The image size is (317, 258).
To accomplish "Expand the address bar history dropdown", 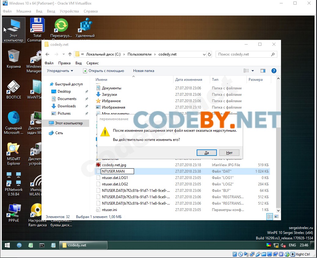I will pos(204,54).
